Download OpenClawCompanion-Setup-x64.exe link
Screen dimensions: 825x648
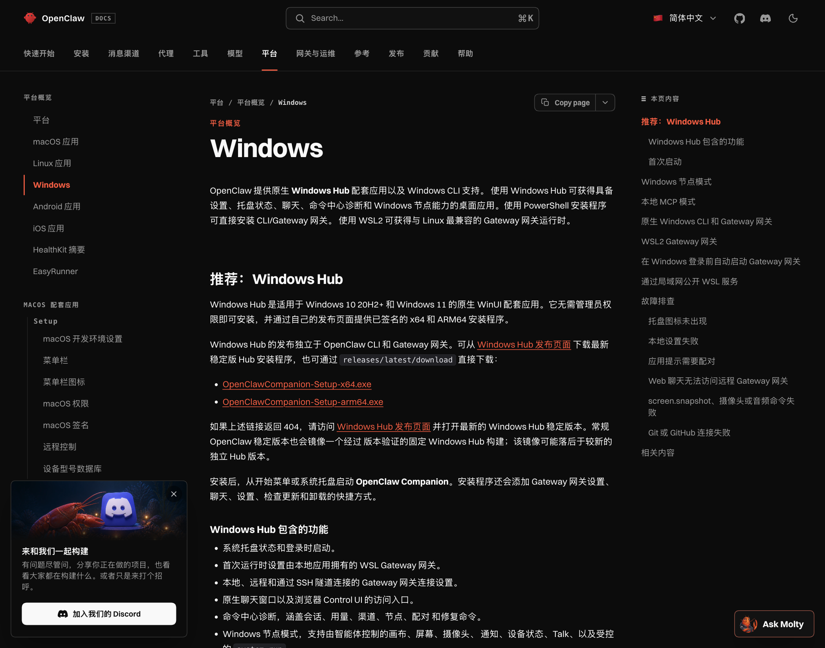[297, 384]
